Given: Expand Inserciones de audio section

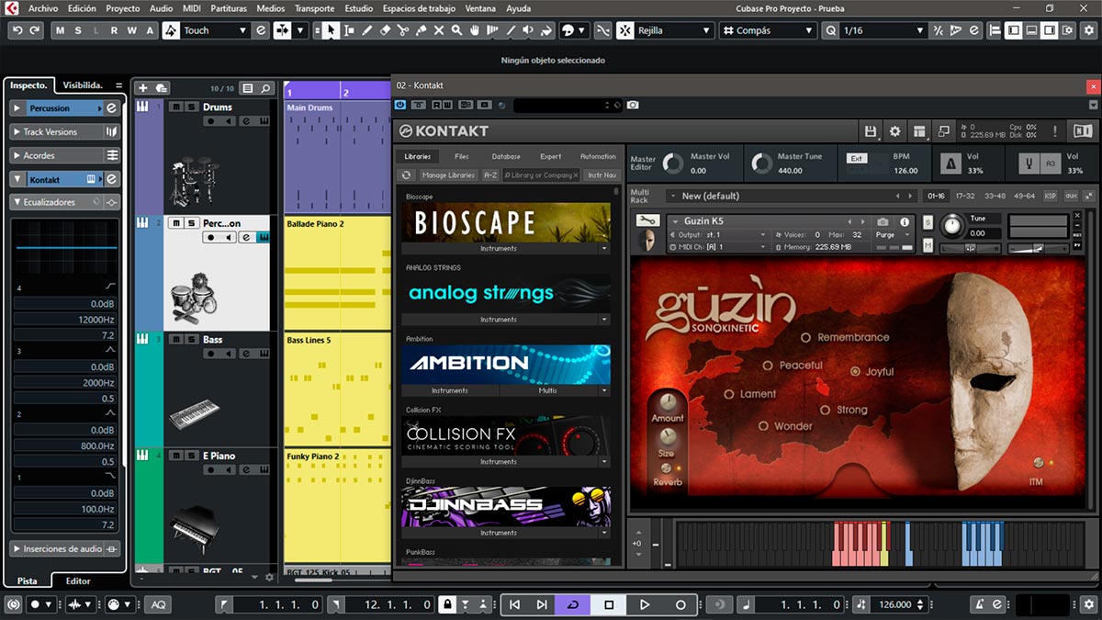Looking at the screenshot, I should pos(66,549).
